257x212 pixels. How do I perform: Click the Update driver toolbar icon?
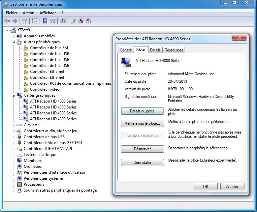point(73,21)
